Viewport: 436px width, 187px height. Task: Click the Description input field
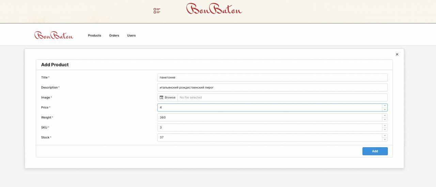point(272,88)
